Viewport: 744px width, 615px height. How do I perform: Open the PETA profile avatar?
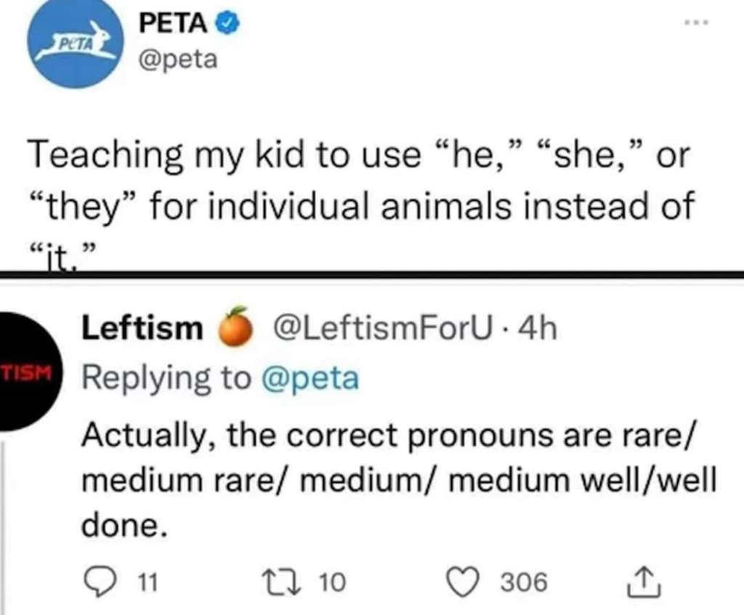[x=76, y=45]
